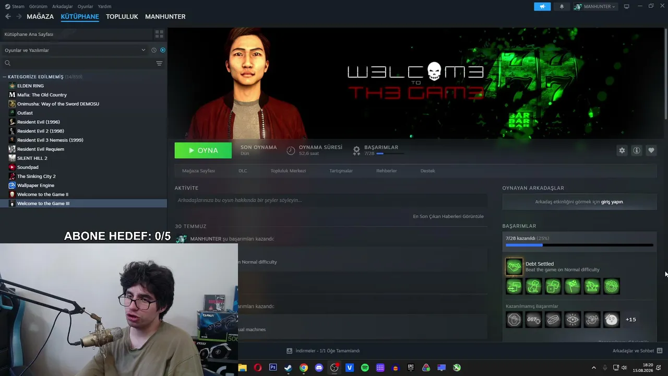This screenshot has height=376, width=668.
Task: Open the Mağaza Sayfası link
Action: (x=198, y=171)
